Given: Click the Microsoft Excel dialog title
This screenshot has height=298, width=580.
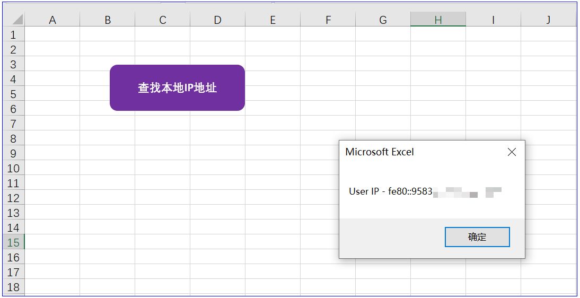Looking at the screenshot, I should (x=380, y=152).
